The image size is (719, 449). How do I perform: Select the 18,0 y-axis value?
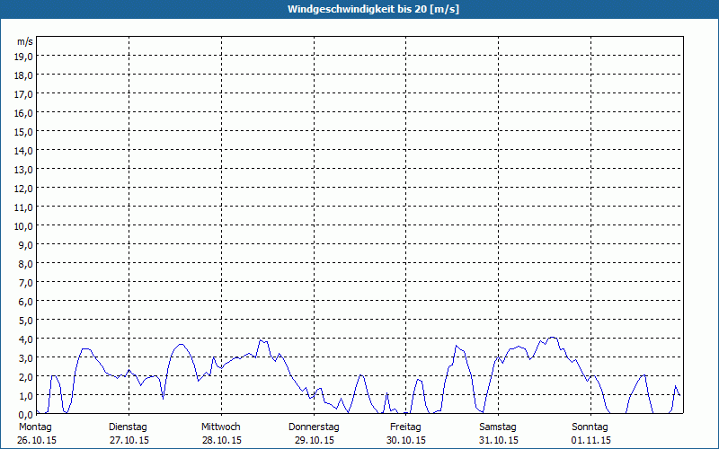23,75
